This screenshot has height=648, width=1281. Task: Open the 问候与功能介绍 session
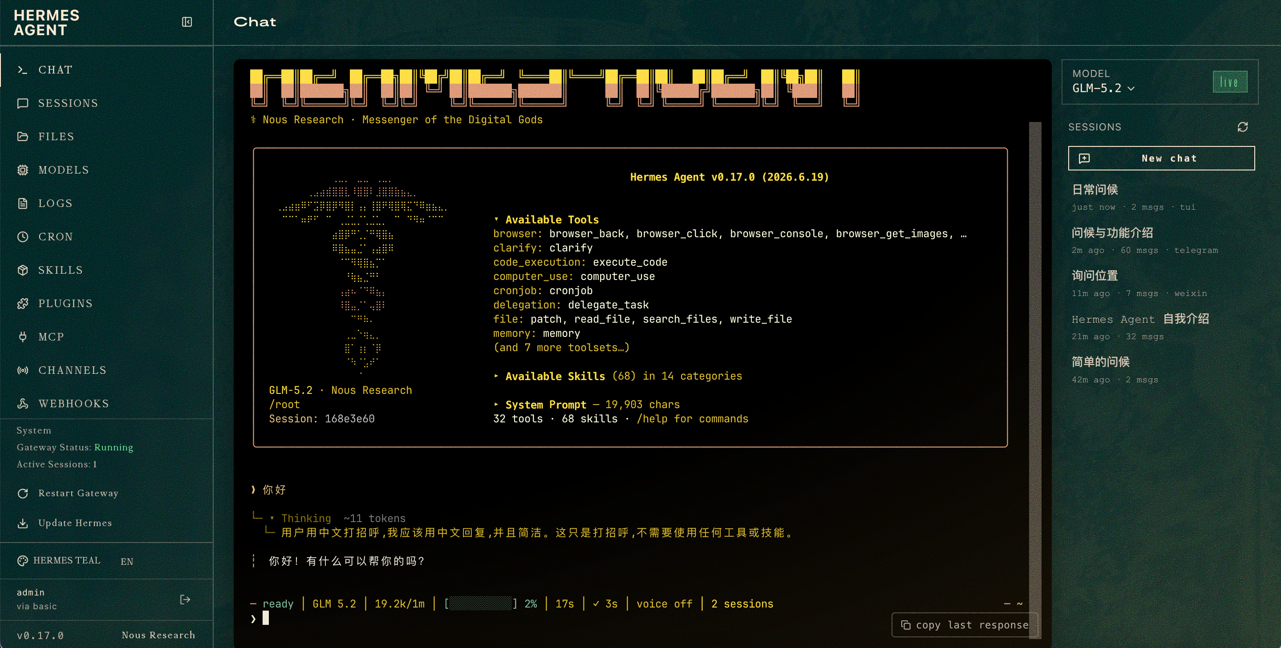pos(1161,240)
